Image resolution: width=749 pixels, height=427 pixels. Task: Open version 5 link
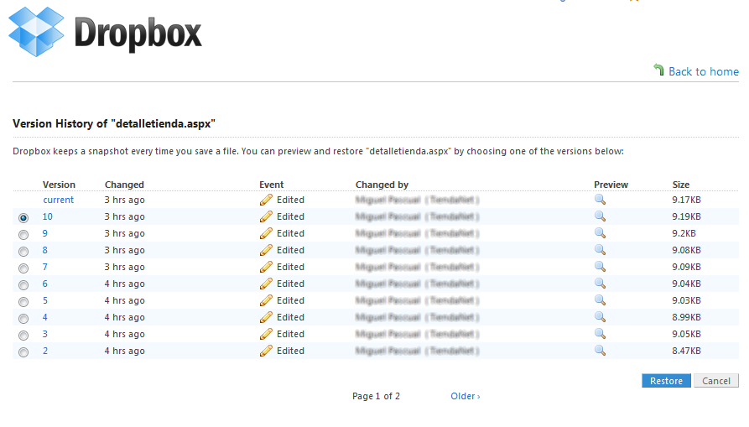pyautogui.click(x=45, y=300)
